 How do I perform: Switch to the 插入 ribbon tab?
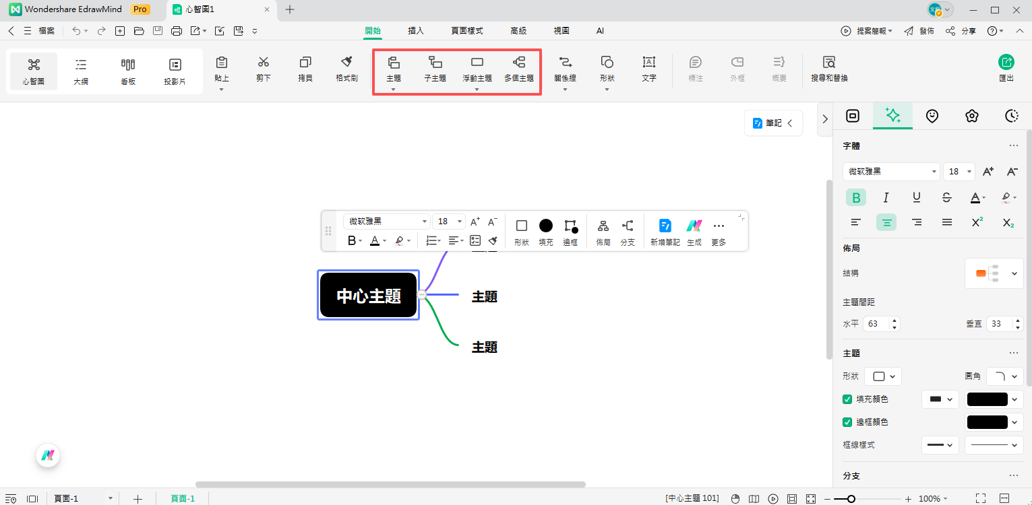[416, 30]
